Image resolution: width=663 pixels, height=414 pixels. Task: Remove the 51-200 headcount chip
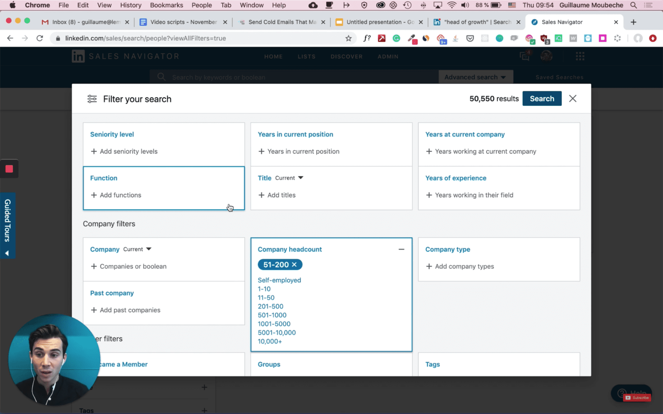(x=294, y=264)
